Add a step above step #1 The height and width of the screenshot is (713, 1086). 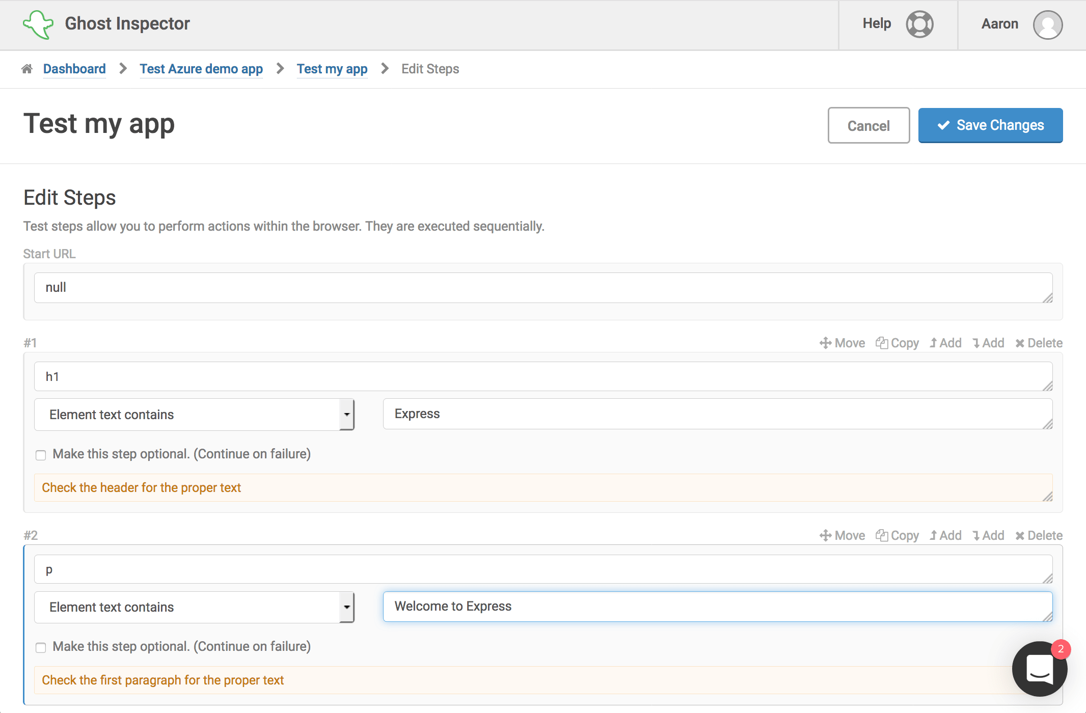point(945,343)
